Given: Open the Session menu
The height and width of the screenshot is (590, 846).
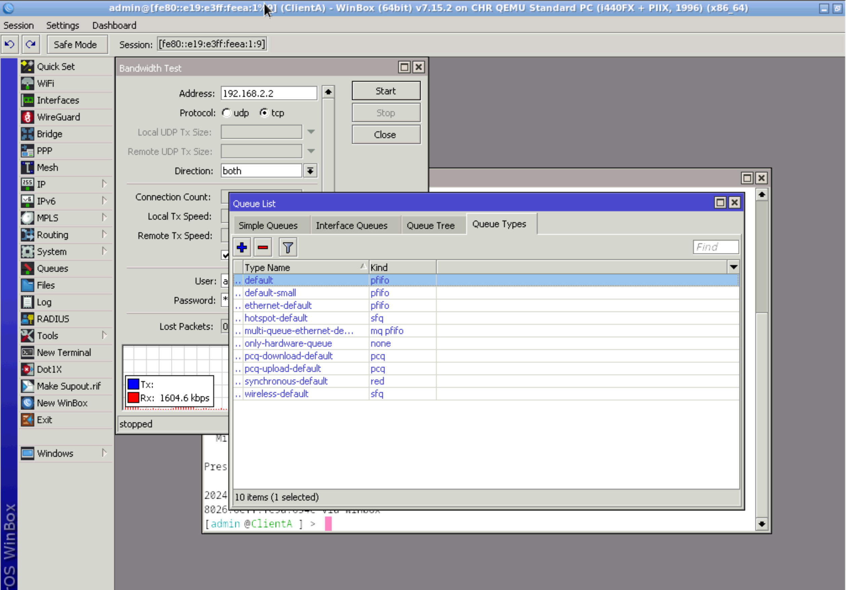Looking at the screenshot, I should (18, 25).
